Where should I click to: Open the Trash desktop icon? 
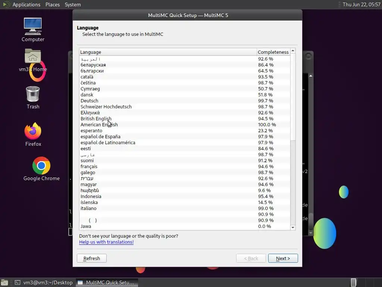click(33, 98)
